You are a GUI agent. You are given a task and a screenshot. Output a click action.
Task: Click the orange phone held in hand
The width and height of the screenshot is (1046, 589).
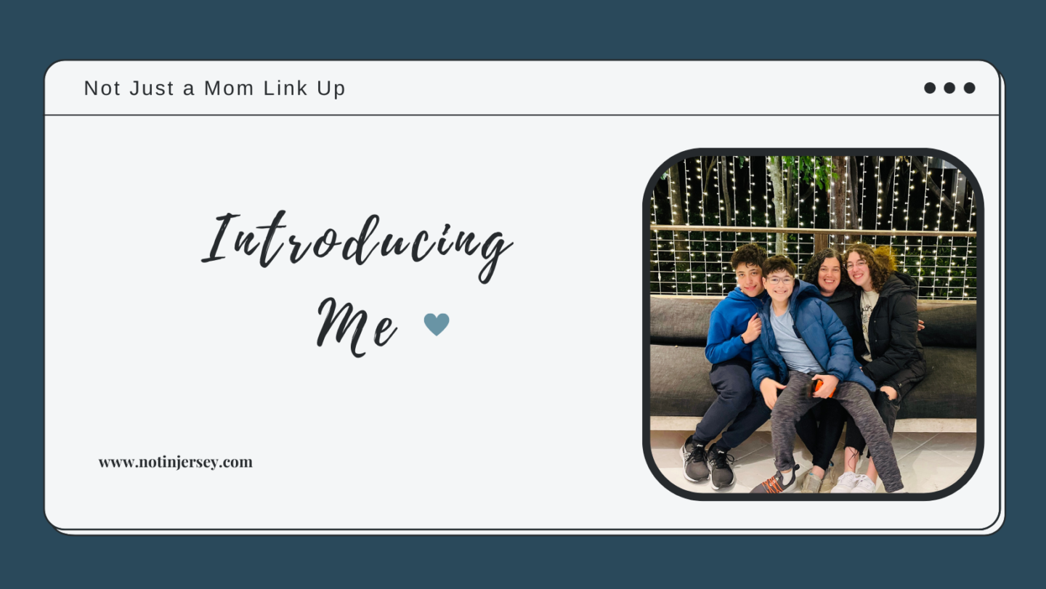tap(818, 385)
